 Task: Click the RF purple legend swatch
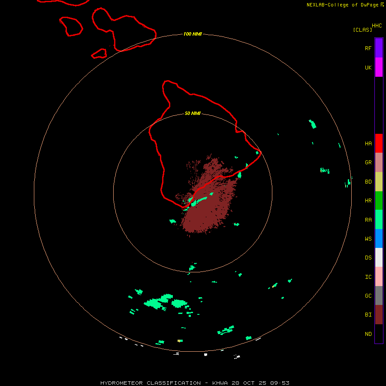pos(379,48)
